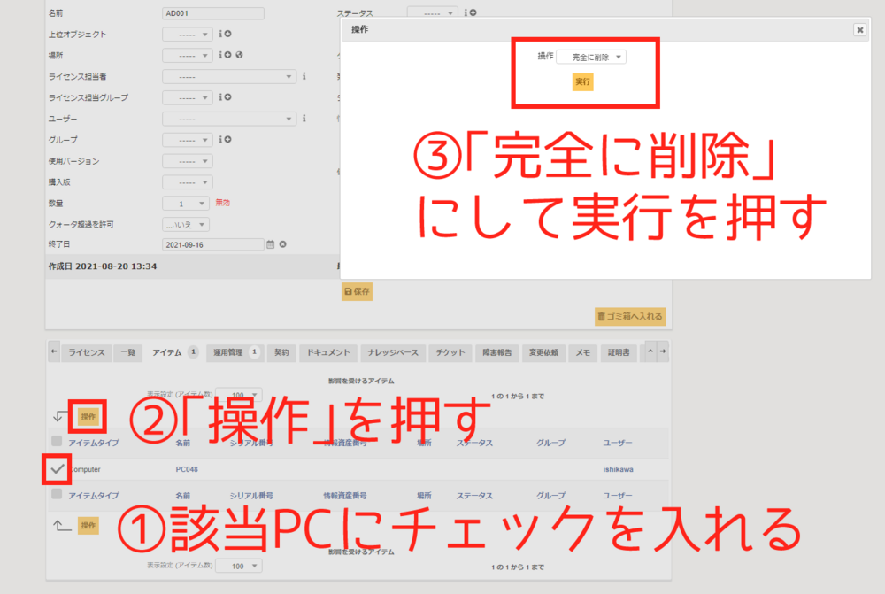This screenshot has height=594, width=885.
Task: Open the 表示設定 items-per-page dropdown
Action: [239, 395]
